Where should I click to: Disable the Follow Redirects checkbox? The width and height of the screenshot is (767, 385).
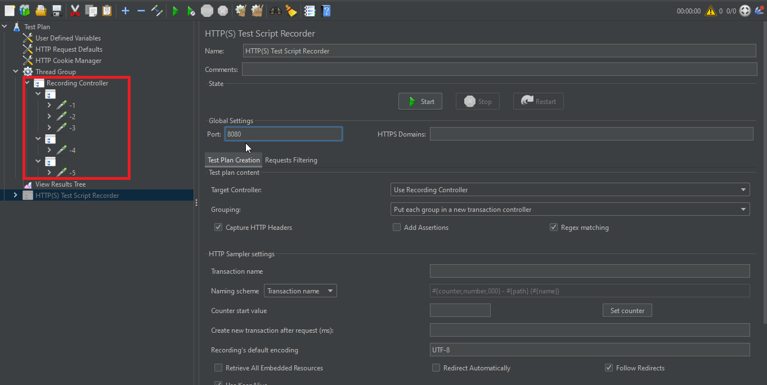[x=609, y=368]
